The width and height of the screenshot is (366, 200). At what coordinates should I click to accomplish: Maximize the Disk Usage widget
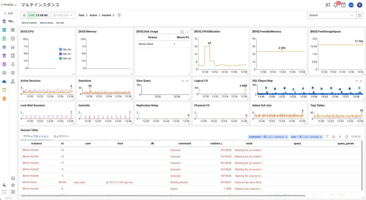(187, 32)
